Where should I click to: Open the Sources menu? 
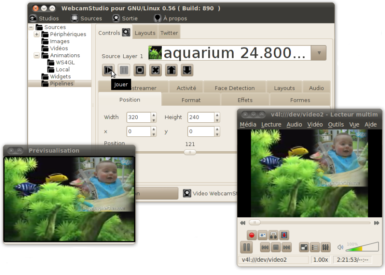[86, 18]
